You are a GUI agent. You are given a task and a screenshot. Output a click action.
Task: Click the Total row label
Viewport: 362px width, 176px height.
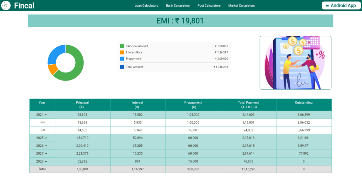[x=42, y=169]
